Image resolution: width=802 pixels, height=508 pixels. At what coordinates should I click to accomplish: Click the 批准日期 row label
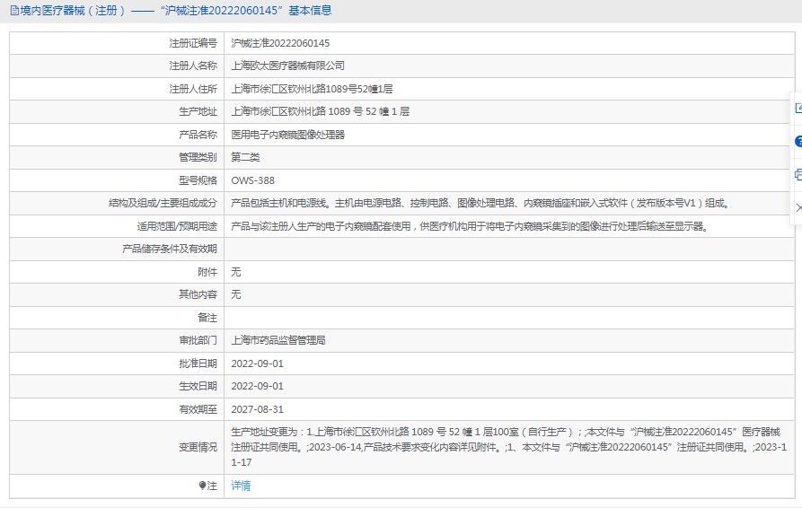click(x=198, y=363)
